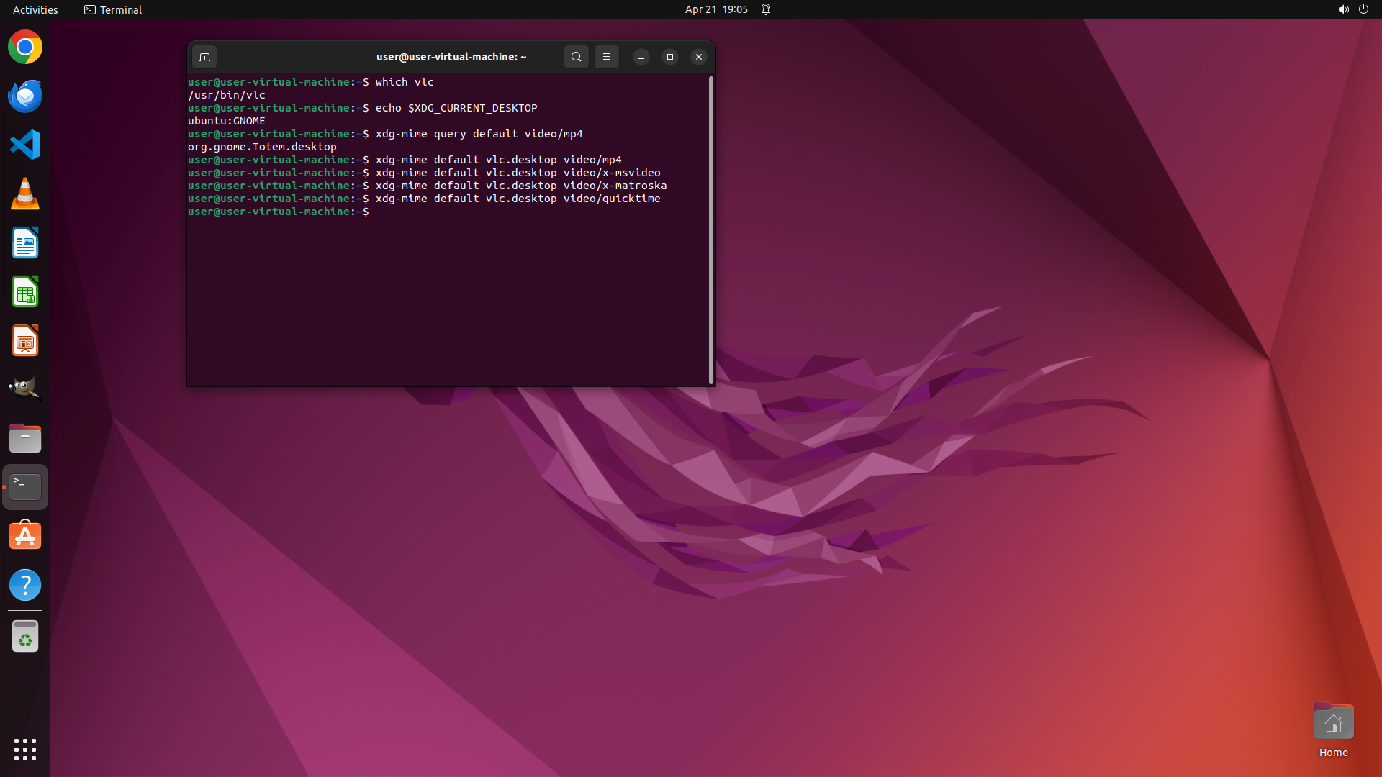Open the terminal hamburger menu
The image size is (1382, 777).
[x=606, y=57]
